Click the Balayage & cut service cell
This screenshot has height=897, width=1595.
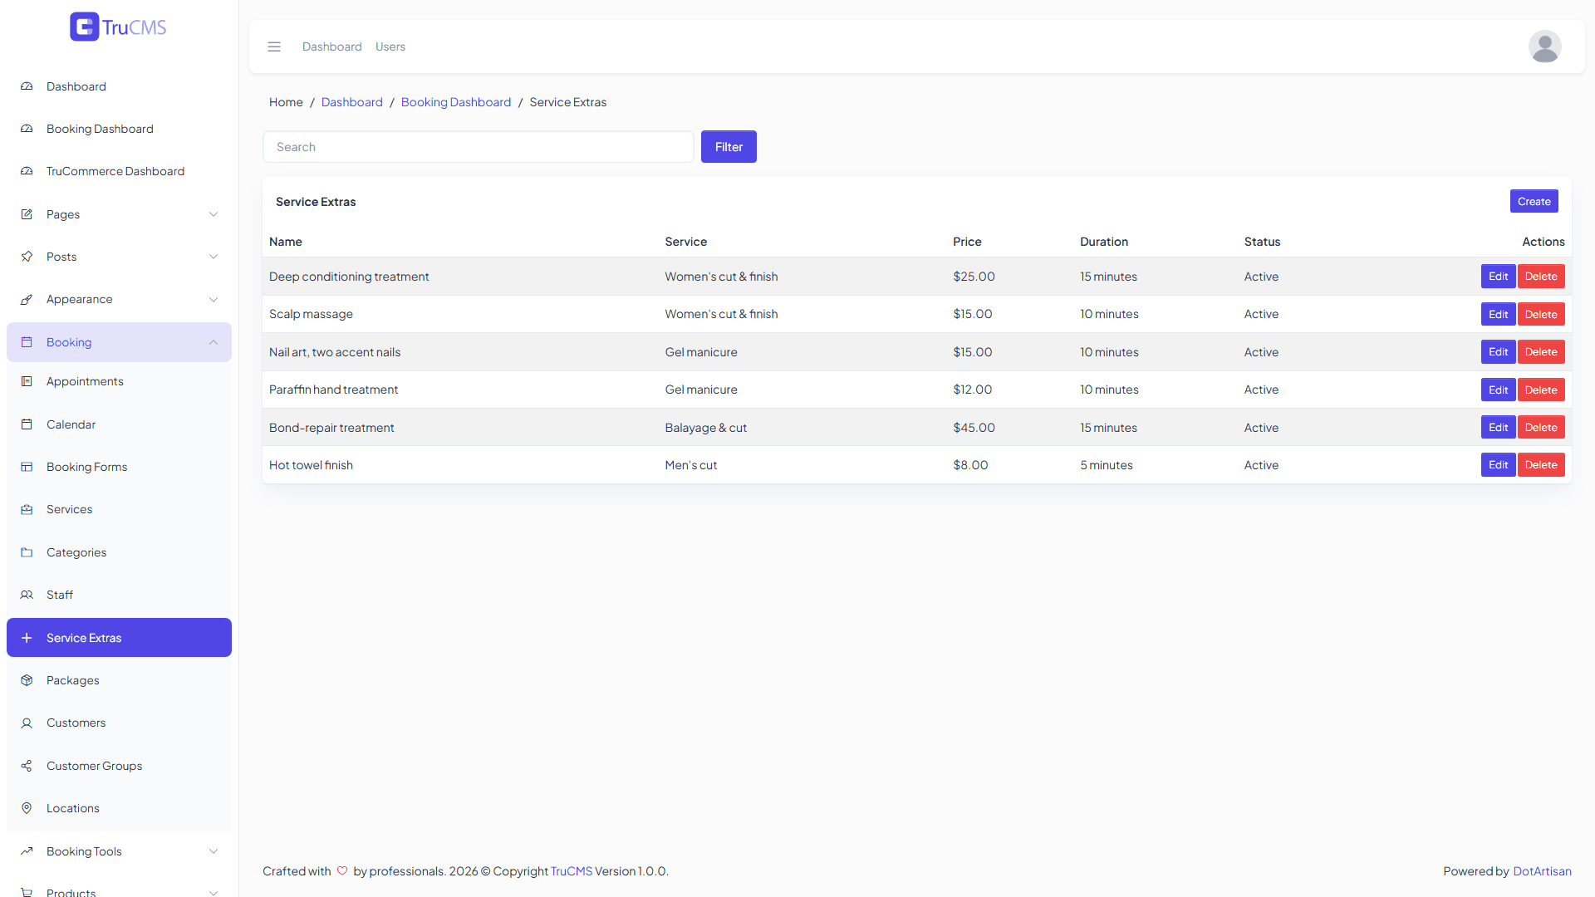705,428
